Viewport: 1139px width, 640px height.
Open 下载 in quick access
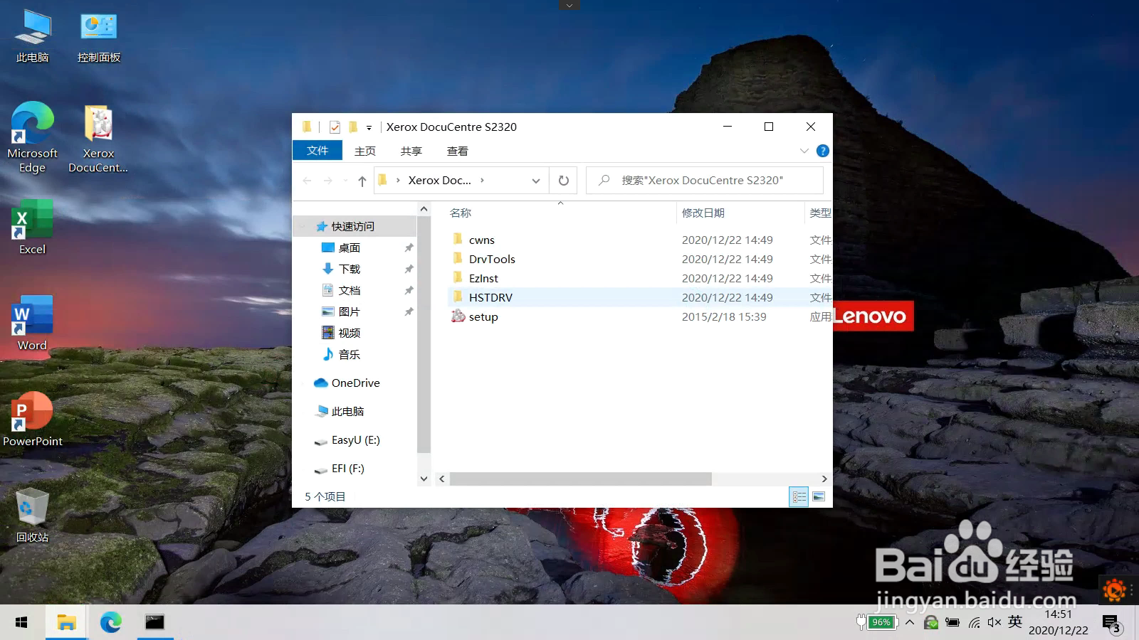click(350, 269)
